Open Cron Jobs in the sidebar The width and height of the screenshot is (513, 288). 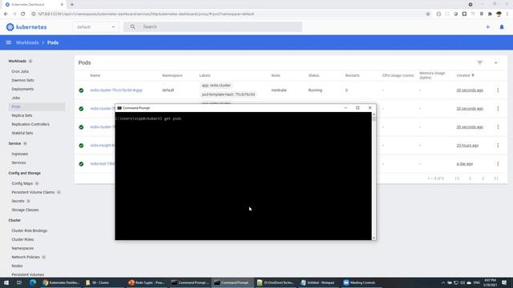point(20,71)
